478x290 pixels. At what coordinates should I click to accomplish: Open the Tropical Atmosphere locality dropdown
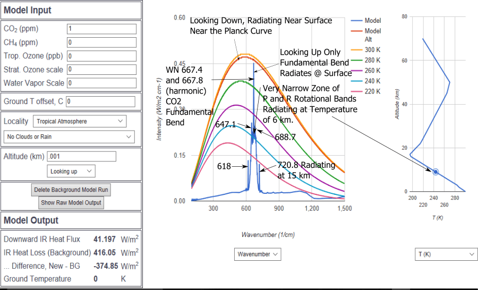[80, 121]
